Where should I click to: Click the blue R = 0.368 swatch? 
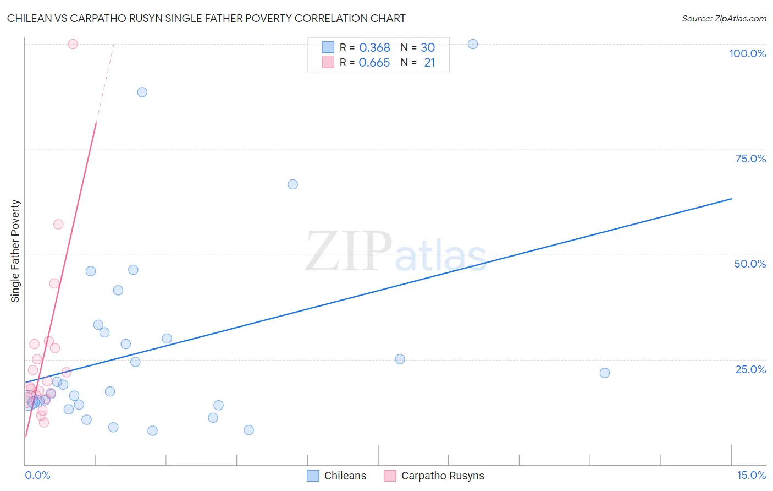pos(328,47)
